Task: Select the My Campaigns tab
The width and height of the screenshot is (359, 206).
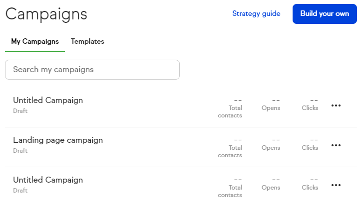Action: point(35,42)
